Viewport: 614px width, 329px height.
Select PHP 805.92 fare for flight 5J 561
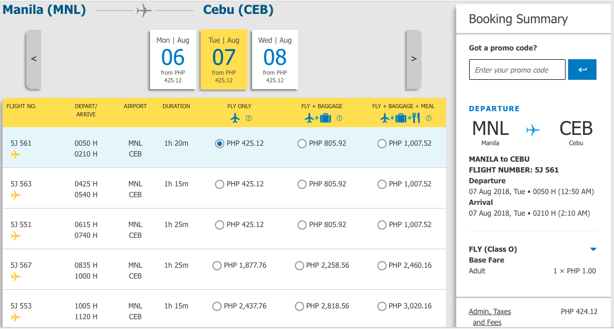point(302,144)
